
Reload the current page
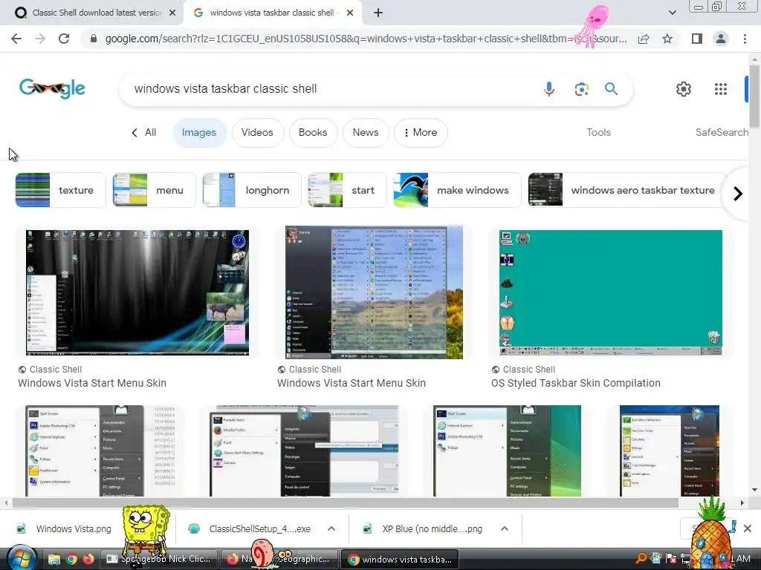(64, 39)
